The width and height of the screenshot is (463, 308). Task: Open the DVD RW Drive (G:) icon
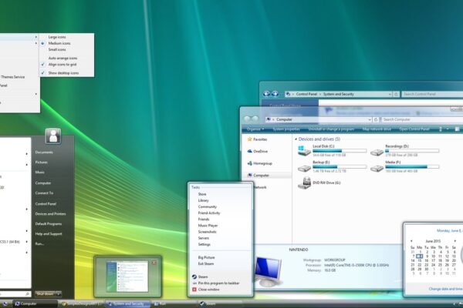[302, 183]
